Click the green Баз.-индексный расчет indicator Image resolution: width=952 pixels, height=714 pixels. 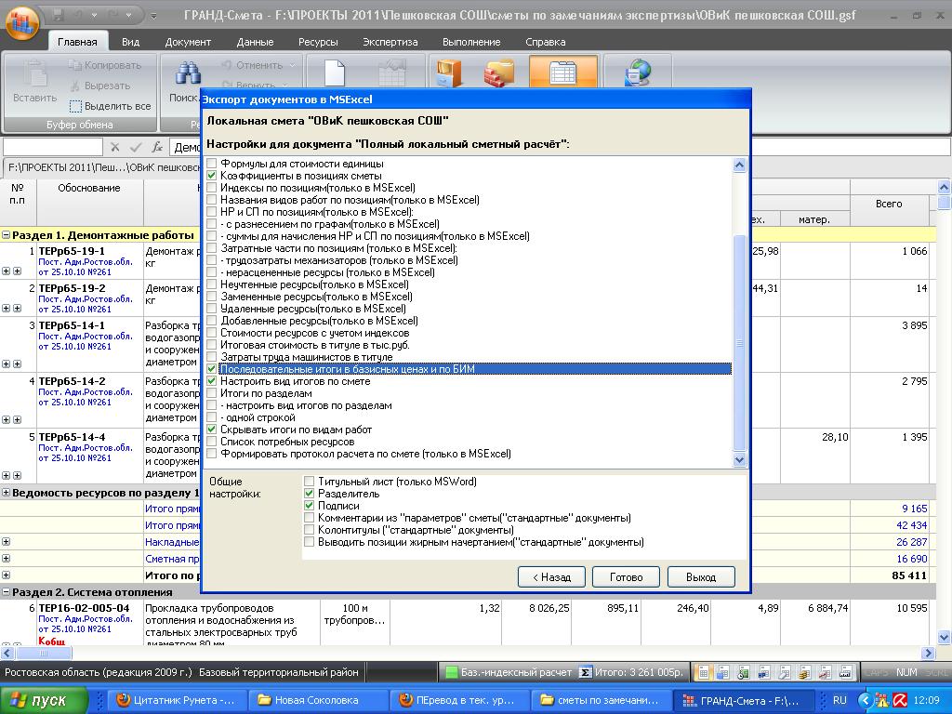(452, 672)
